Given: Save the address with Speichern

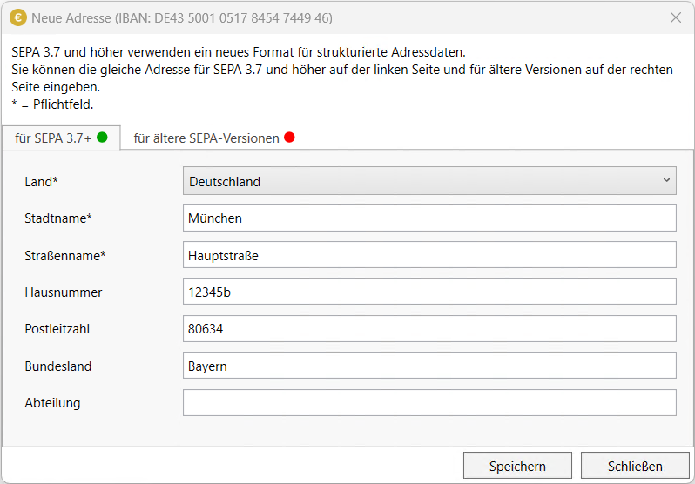Looking at the screenshot, I should 517,466.
